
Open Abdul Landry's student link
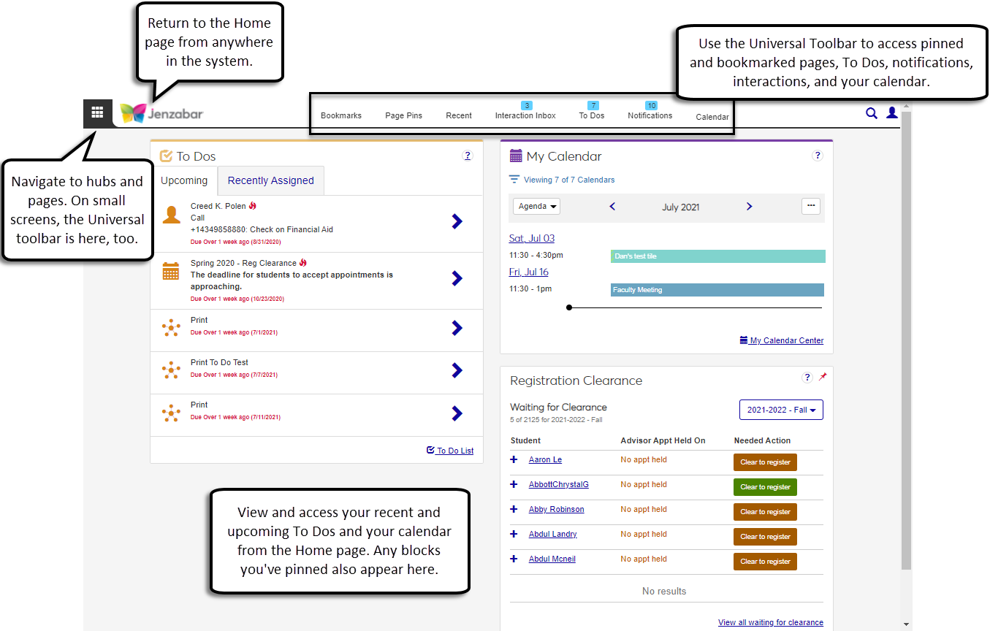pos(553,535)
